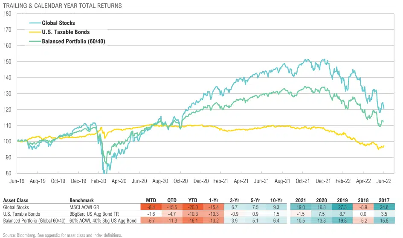Click the Benchmark table header
This screenshot has width=403, height=238.
[81, 200]
